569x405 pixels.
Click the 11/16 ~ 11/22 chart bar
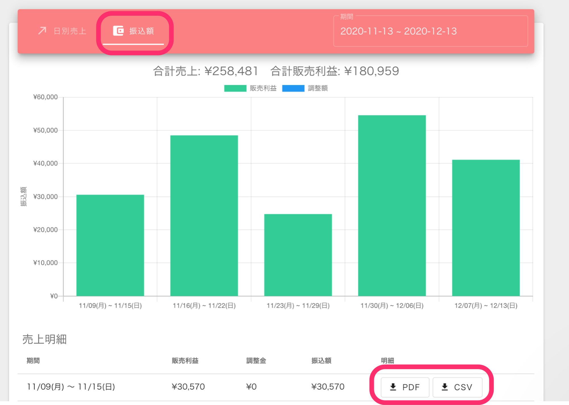[x=204, y=216]
